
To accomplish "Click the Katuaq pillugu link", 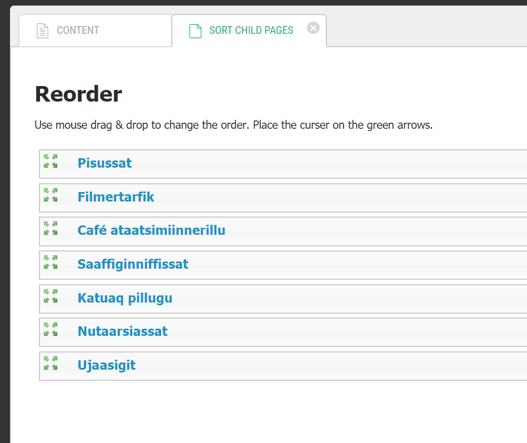I will click(x=125, y=298).
